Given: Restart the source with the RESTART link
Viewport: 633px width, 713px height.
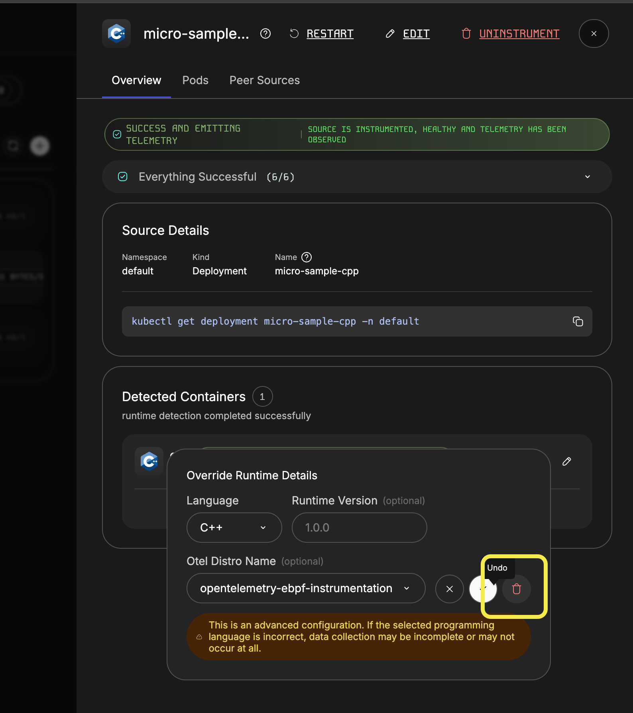Looking at the screenshot, I should (330, 34).
